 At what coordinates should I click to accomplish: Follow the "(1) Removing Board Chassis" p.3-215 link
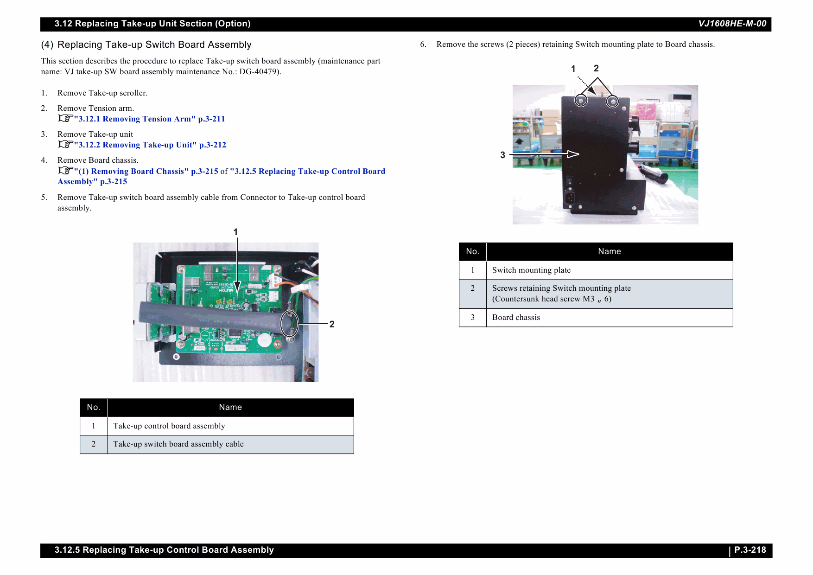tap(146, 171)
